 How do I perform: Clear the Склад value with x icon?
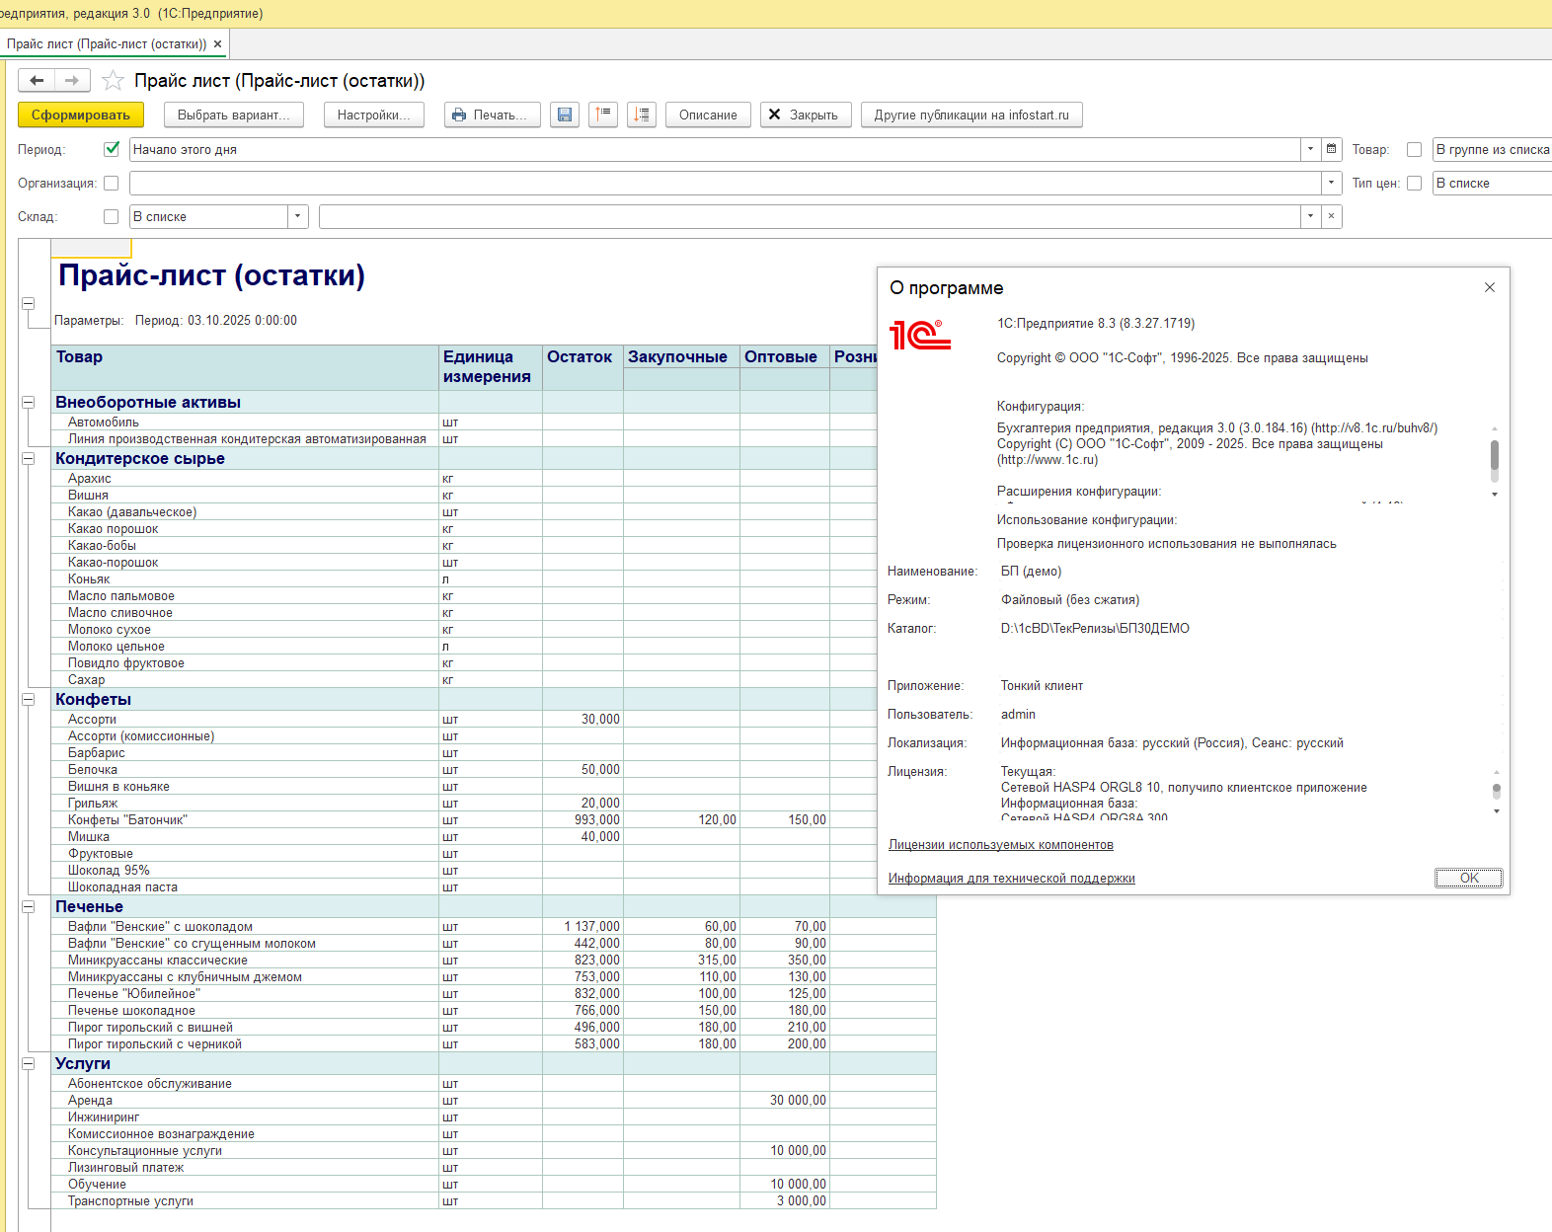(x=1331, y=216)
